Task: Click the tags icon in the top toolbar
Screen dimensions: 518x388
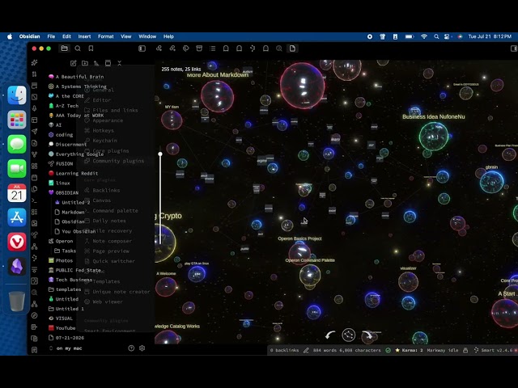Action: click(186, 48)
